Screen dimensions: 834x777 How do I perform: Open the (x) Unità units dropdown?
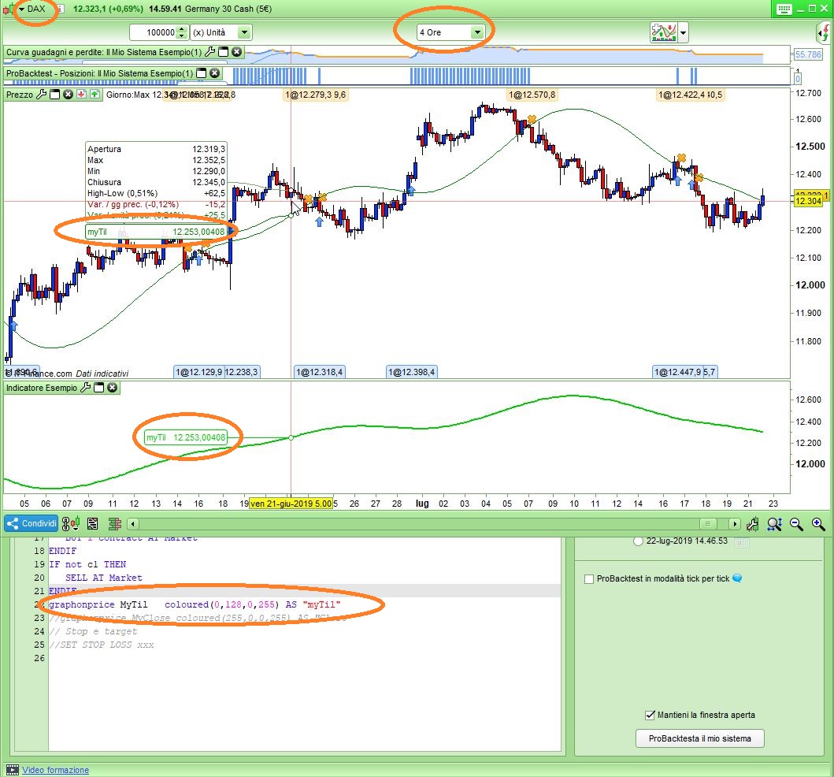[244, 32]
